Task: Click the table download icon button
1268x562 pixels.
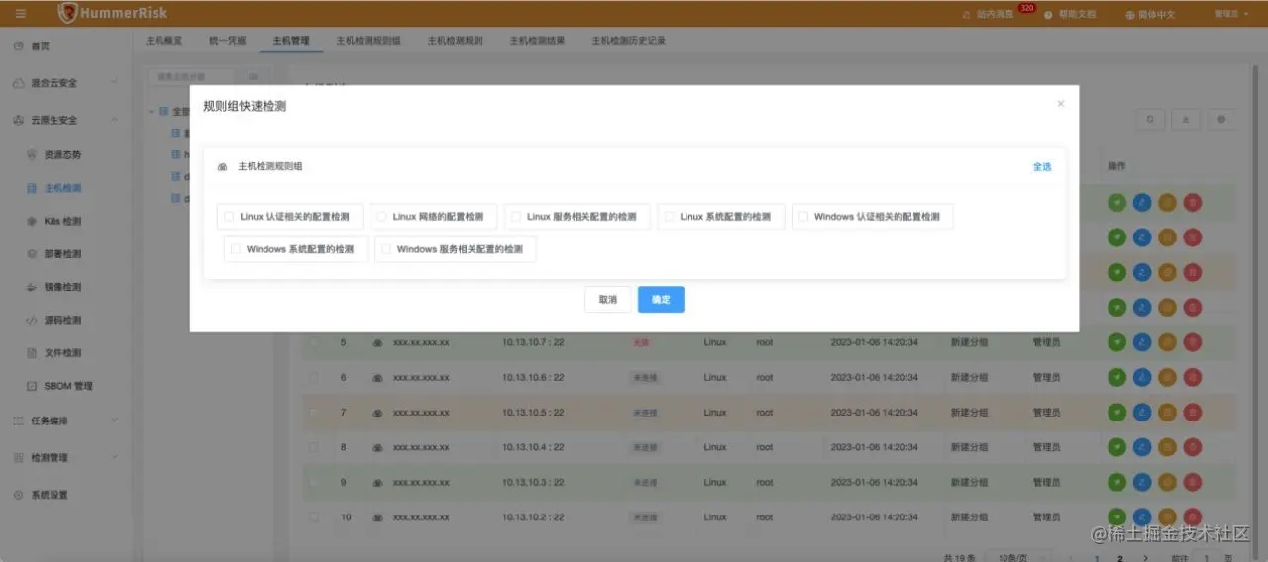Action: (x=1186, y=119)
